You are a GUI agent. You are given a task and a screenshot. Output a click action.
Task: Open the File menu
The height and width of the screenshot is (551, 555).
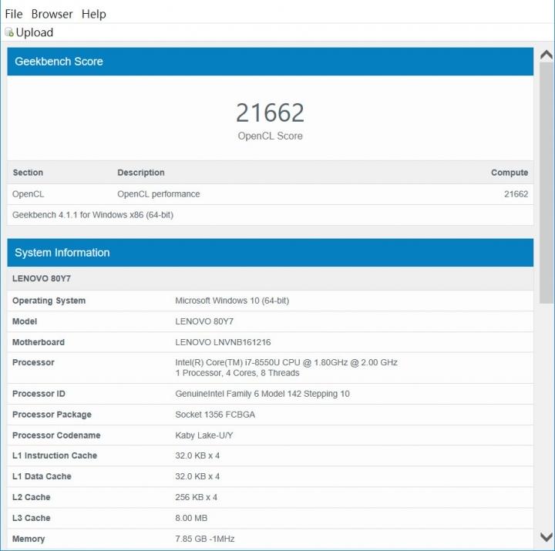pyautogui.click(x=14, y=14)
